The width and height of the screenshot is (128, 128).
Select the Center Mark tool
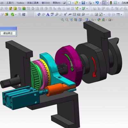pyautogui.click(x=109, y=14)
